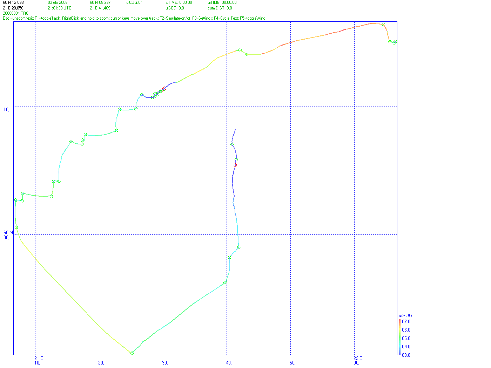The image size is (491, 368).
Task: Click the uiCOG:0° heading readout
Action: tap(134, 2)
